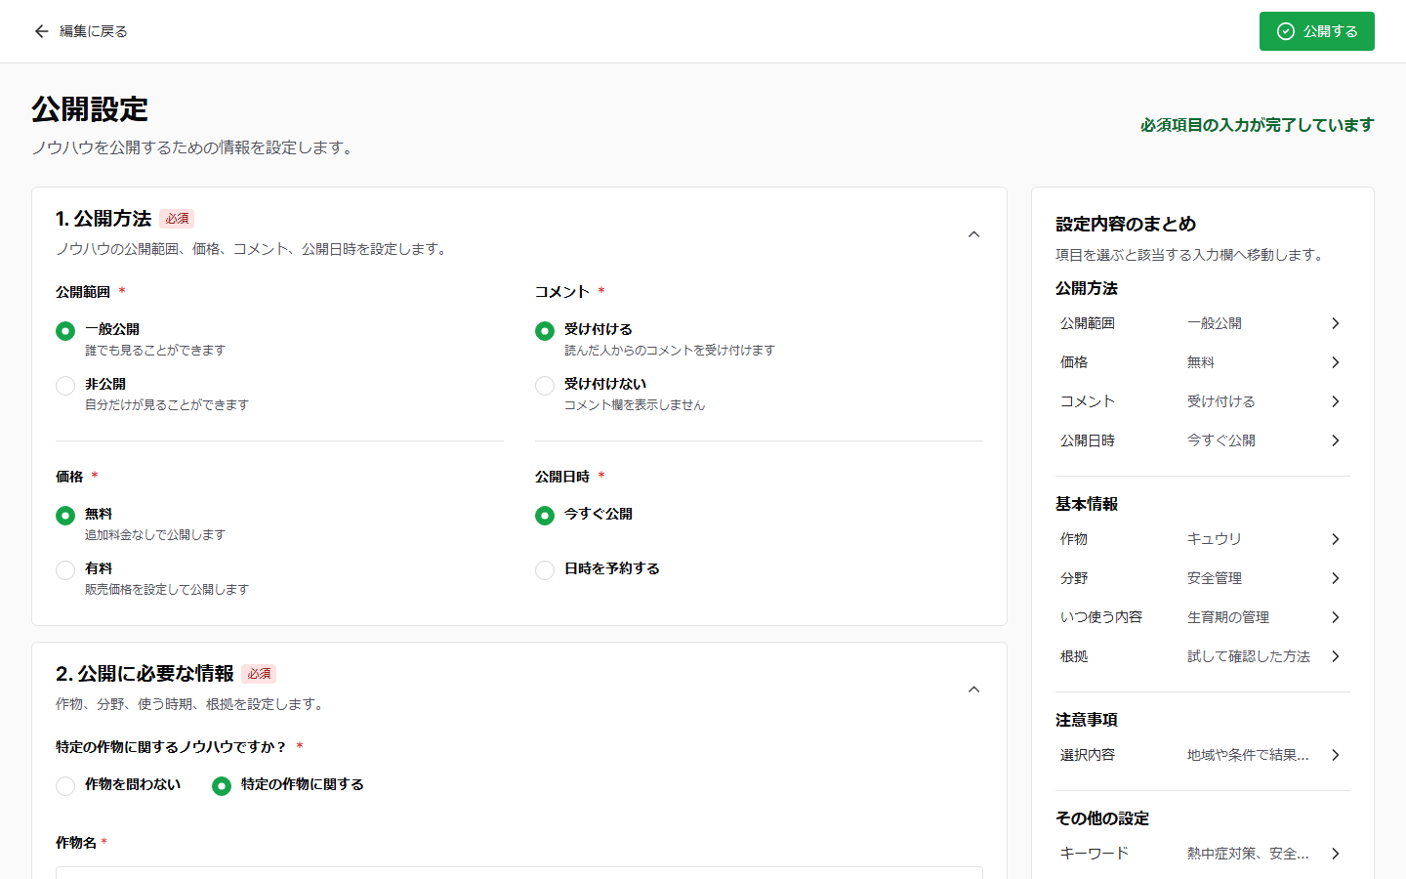Choose the 有料 price radio button
The width and height of the screenshot is (1406, 879).
click(65, 570)
